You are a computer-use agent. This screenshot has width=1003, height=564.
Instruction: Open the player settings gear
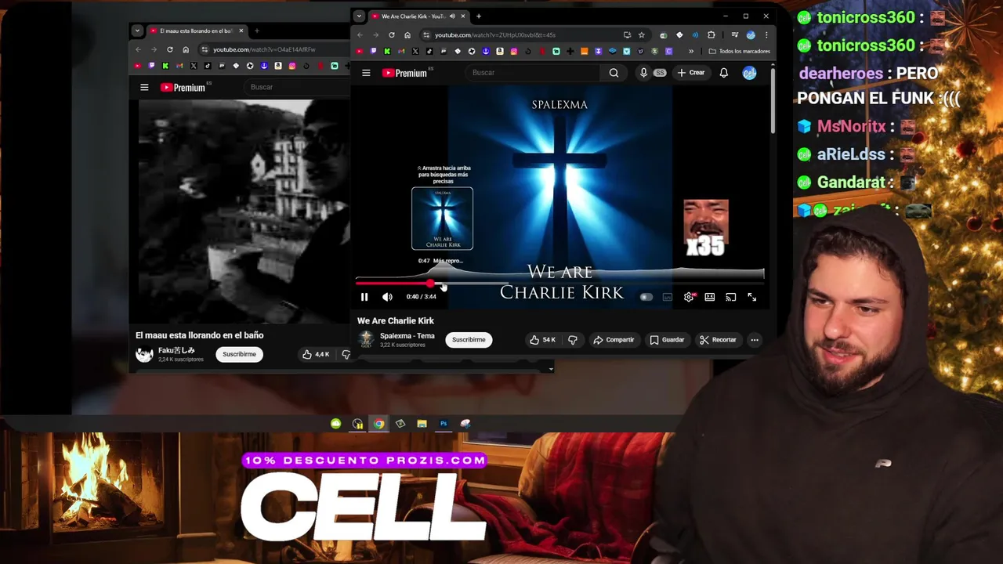pos(689,297)
